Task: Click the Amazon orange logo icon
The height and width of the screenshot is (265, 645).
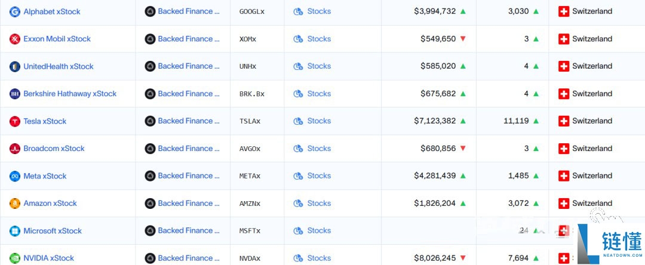Action: coord(15,204)
